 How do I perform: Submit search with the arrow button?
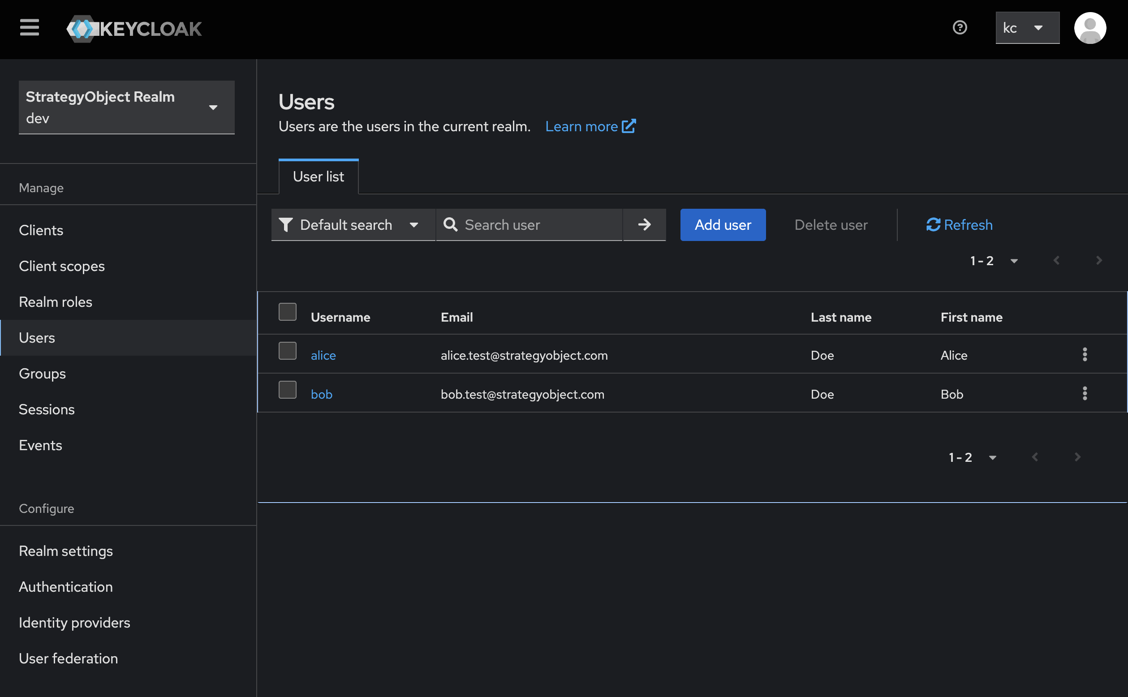coord(644,225)
